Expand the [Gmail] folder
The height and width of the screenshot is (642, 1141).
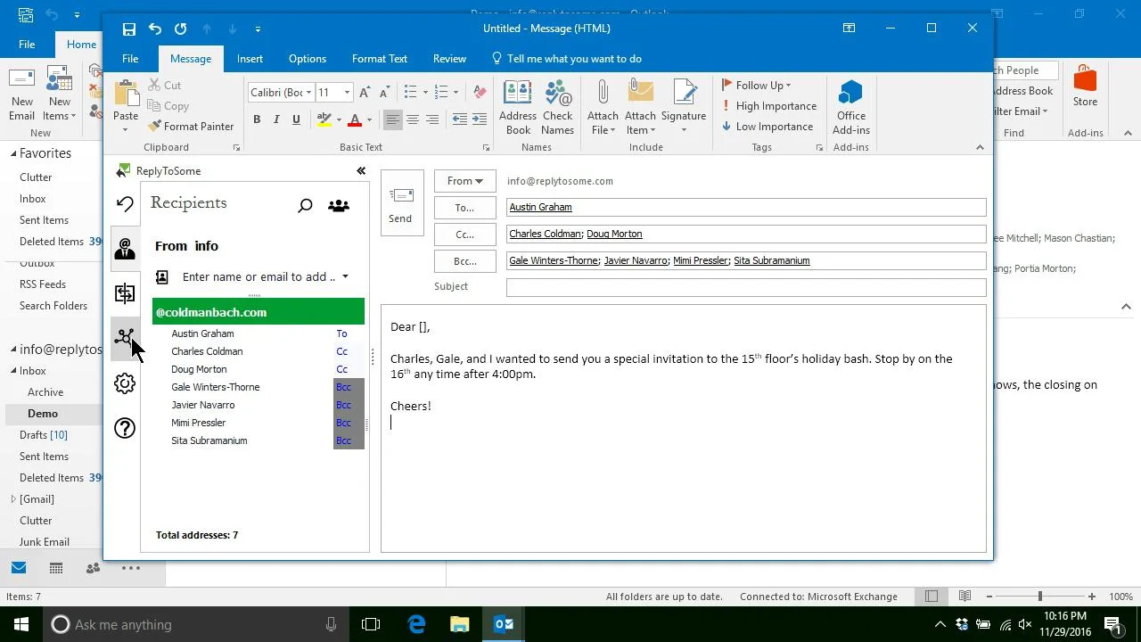point(13,499)
